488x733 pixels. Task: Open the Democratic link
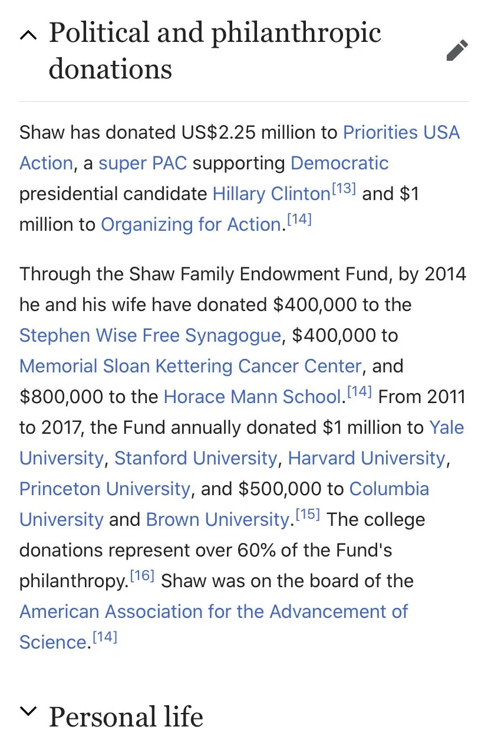click(x=339, y=163)
